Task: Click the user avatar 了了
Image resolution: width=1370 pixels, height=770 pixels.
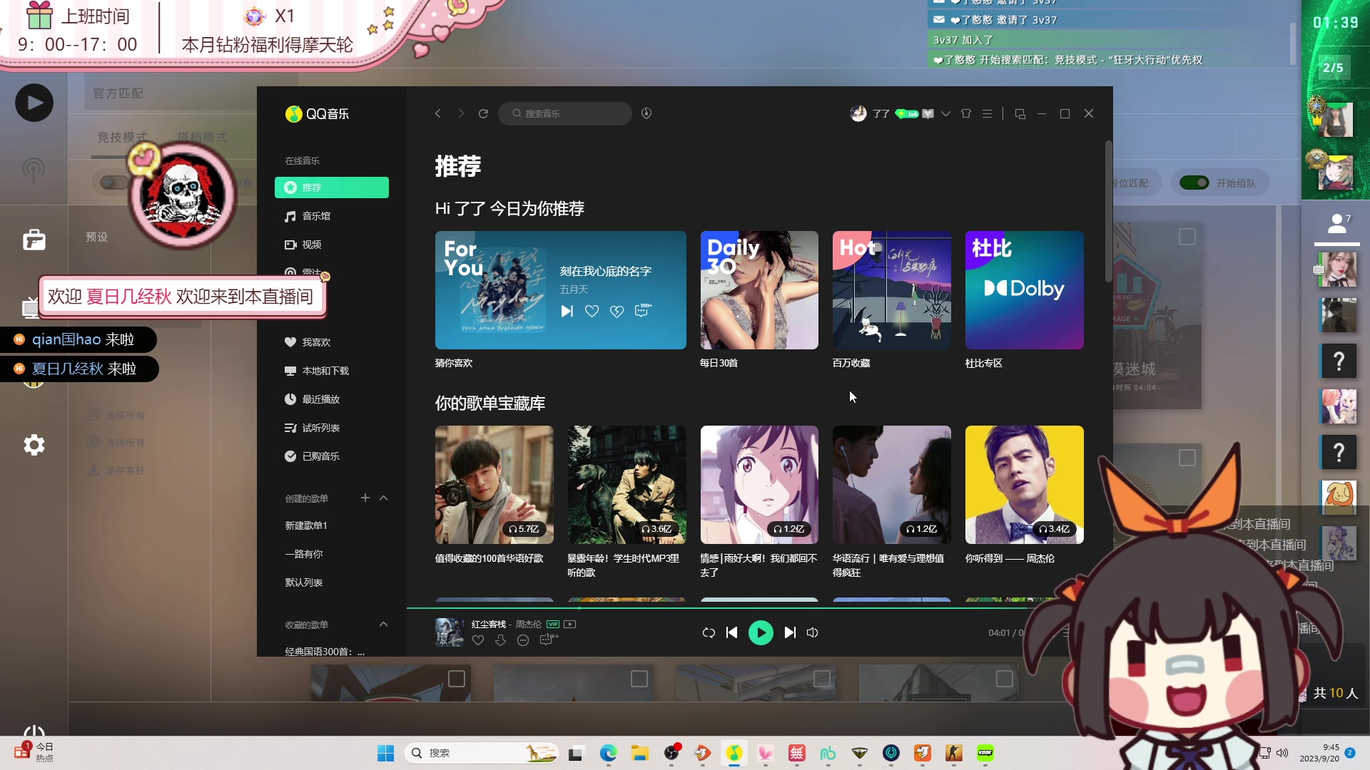Action: [x=858, y=113]
